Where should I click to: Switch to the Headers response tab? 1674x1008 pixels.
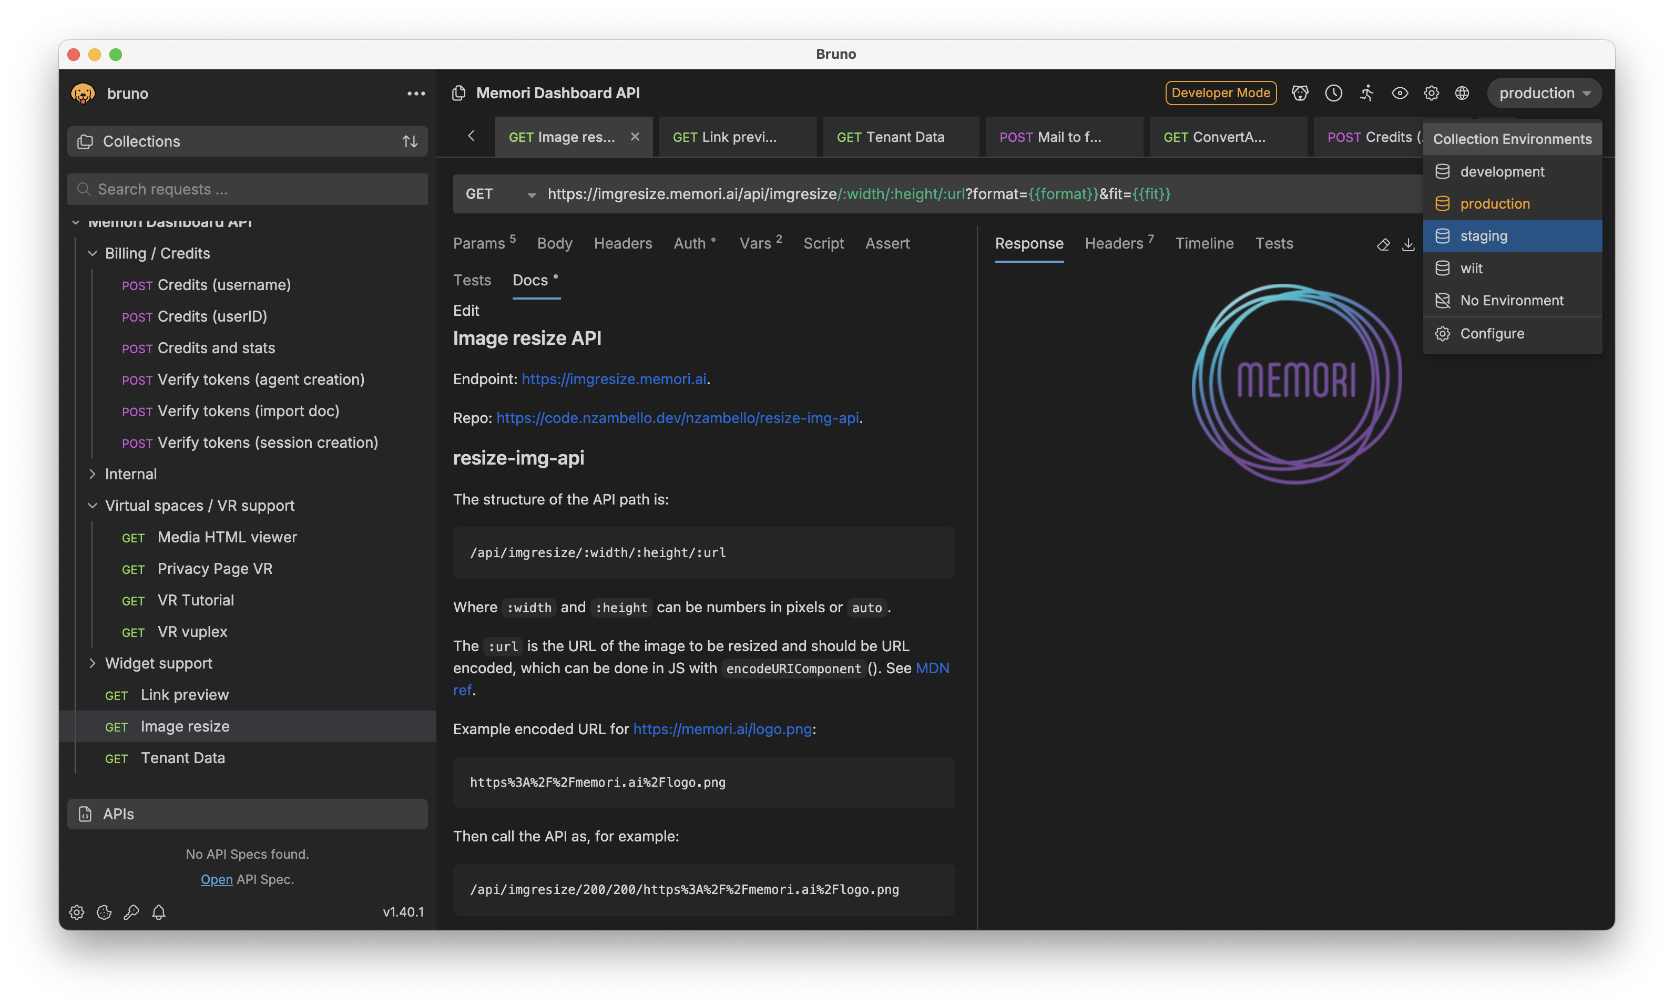coord(1114,243)
